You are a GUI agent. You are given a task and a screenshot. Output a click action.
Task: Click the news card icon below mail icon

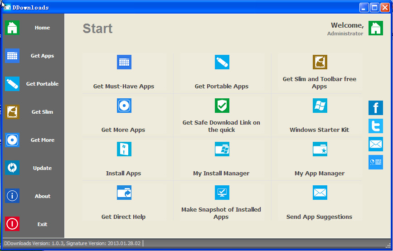pos(376,162)
